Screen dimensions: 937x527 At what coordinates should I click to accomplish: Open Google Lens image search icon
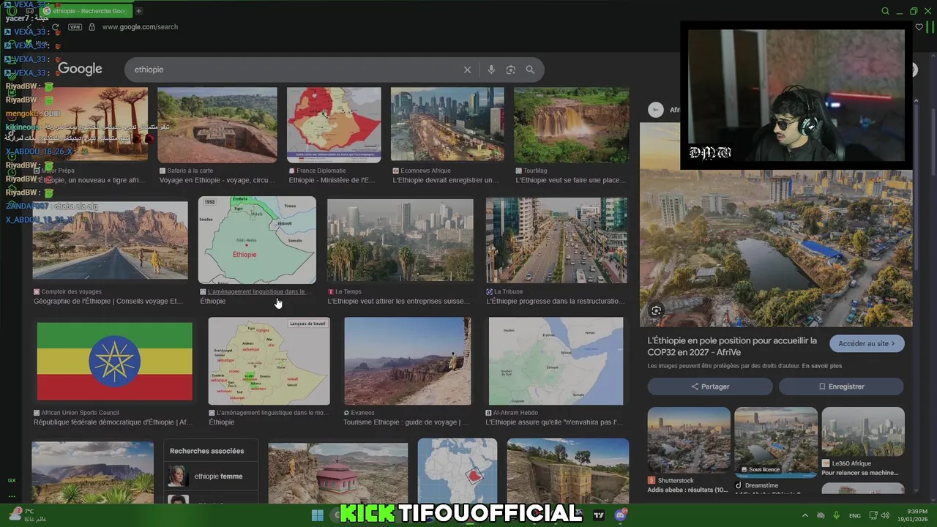[511, 70]
